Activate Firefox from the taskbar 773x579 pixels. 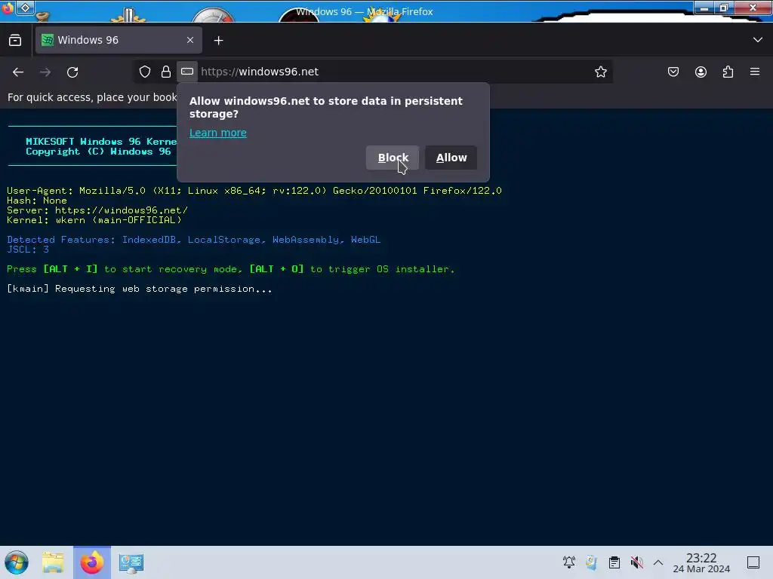tap(92, 562)
